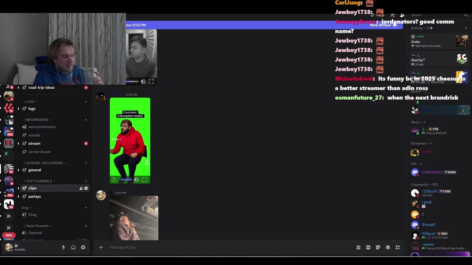Fullscreen the green screen video
Image resolution: width=472 pixels, height=265 pixels.
tap(144, 180)
